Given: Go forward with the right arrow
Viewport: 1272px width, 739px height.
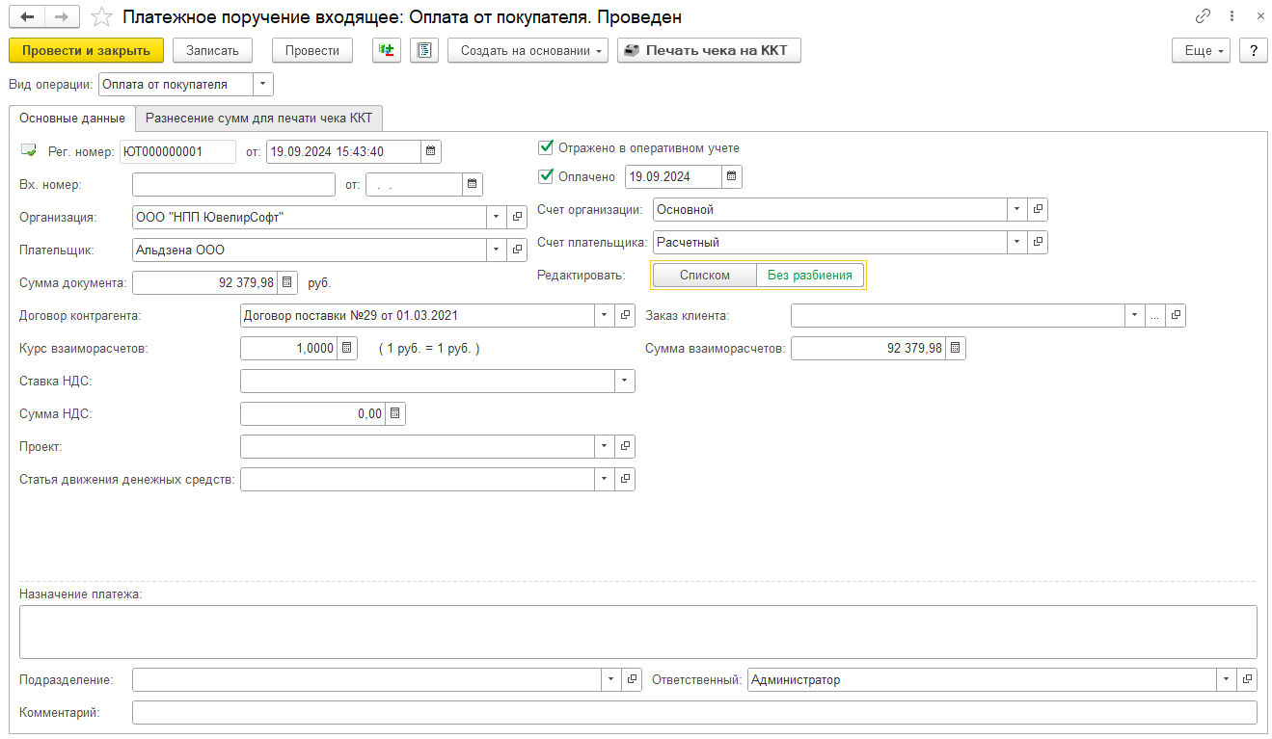Looking at the screenshot, I should 62,17.
